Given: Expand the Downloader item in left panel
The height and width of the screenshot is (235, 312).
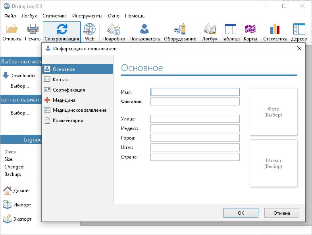Looking at the screenshot, I should pos(23,76).
